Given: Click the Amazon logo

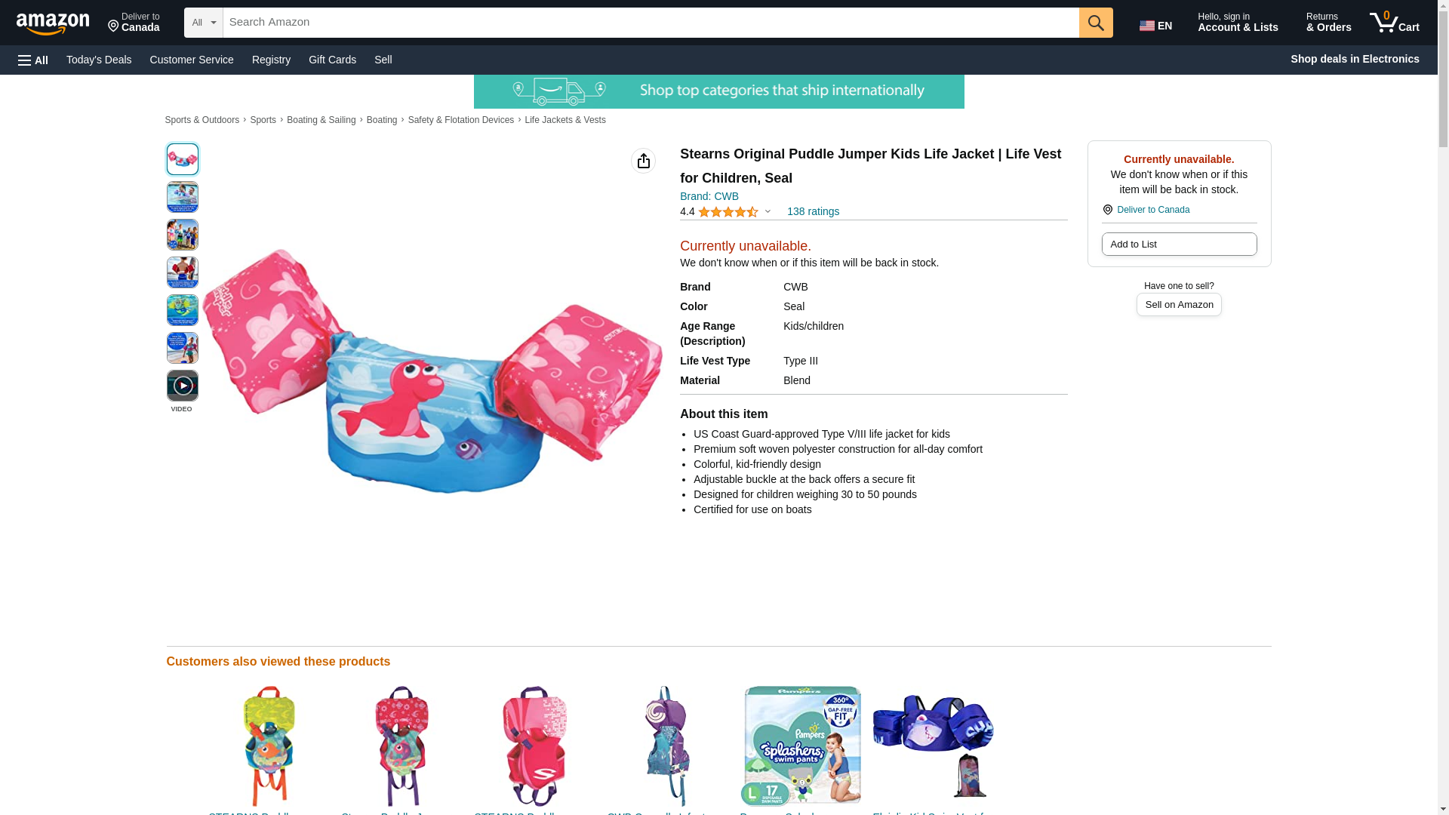Looking at the screenshot, I should coord(53,23).
